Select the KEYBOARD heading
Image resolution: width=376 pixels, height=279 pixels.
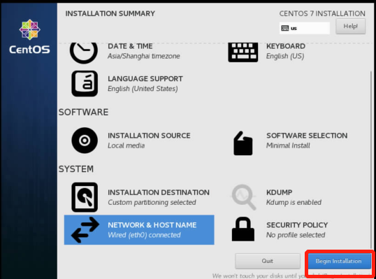tap(286, 46)
